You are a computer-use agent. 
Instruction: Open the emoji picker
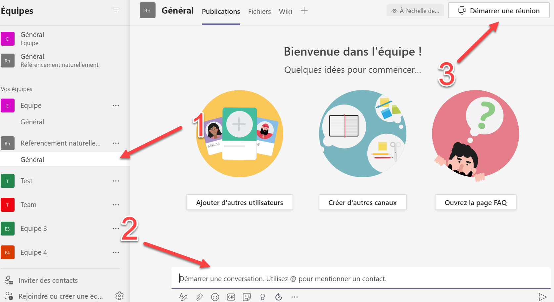(x=215, y=297)
